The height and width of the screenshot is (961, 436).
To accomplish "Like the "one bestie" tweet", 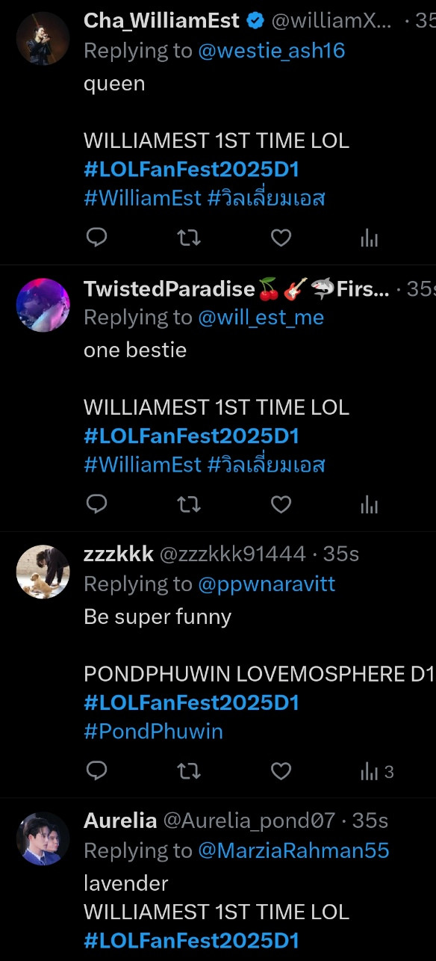I will click(281, 505).
